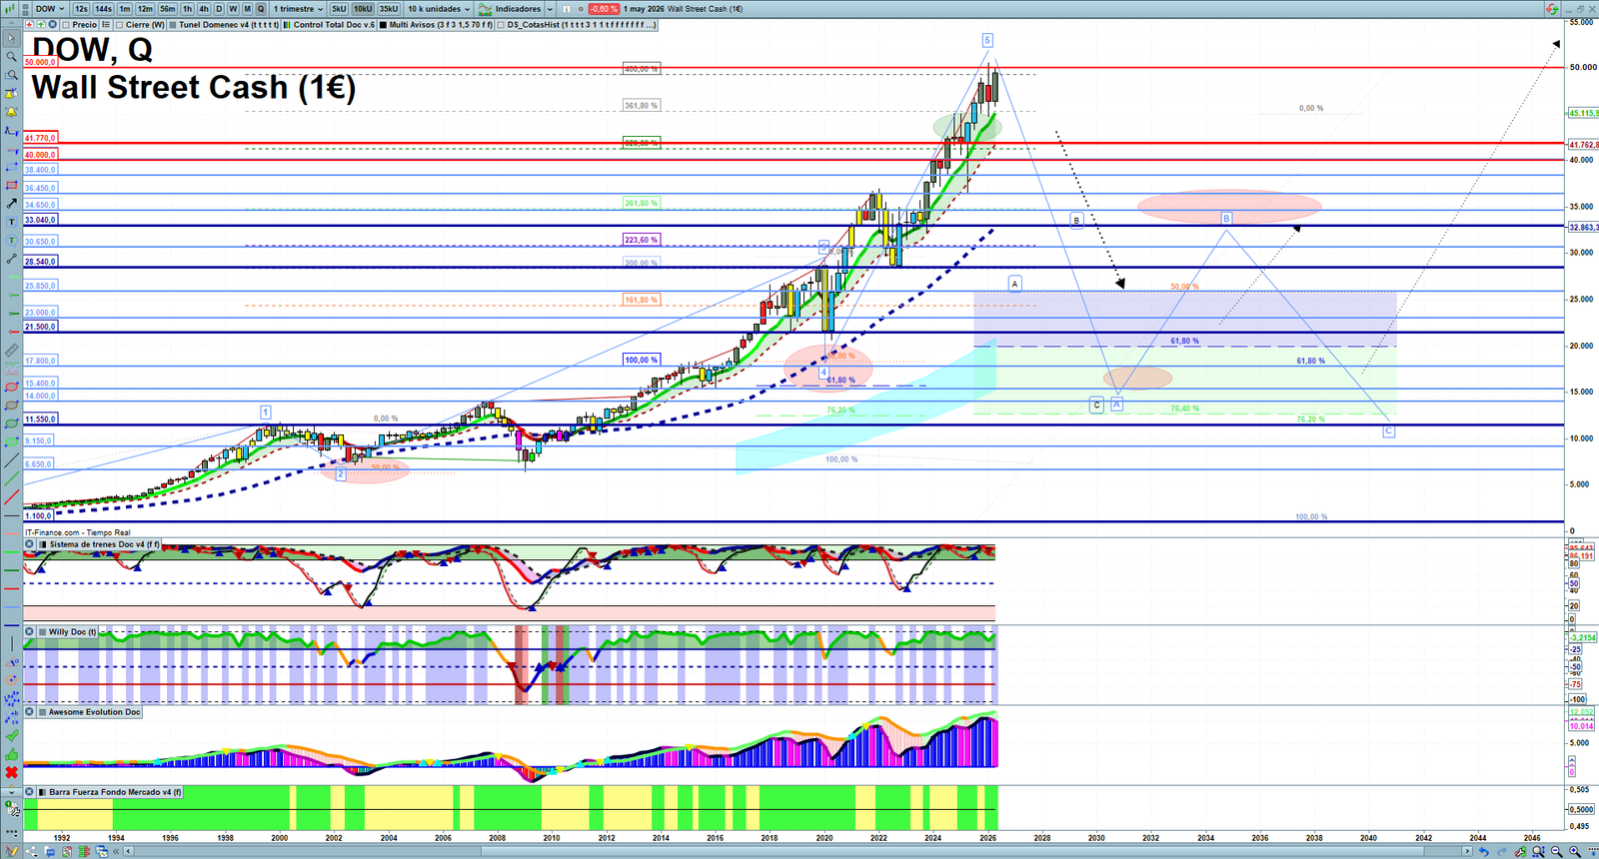Click the 35kU units button

(x=389, y=9)
